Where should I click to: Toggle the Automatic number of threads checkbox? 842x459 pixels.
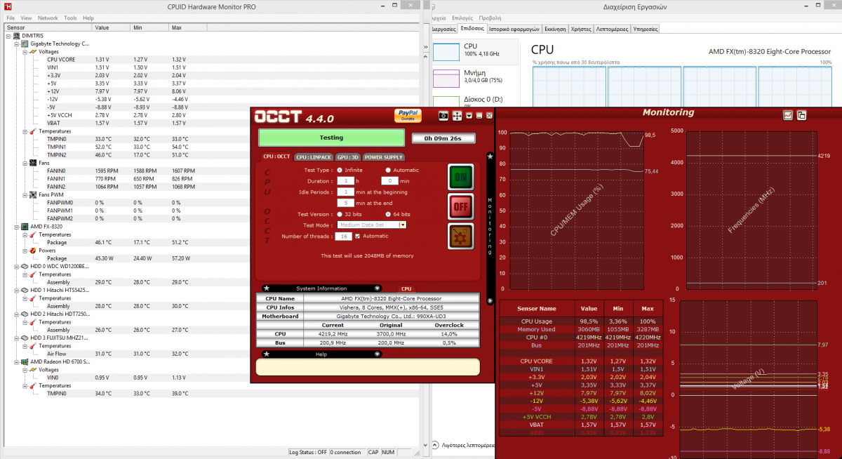[358, 236]
